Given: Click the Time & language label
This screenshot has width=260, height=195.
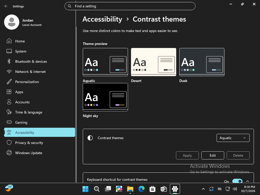Looking at the screenshot, I should click(29, 112).
